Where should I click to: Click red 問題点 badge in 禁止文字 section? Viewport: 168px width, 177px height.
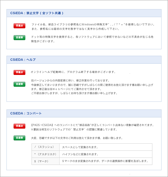click(x=19, y=26)
